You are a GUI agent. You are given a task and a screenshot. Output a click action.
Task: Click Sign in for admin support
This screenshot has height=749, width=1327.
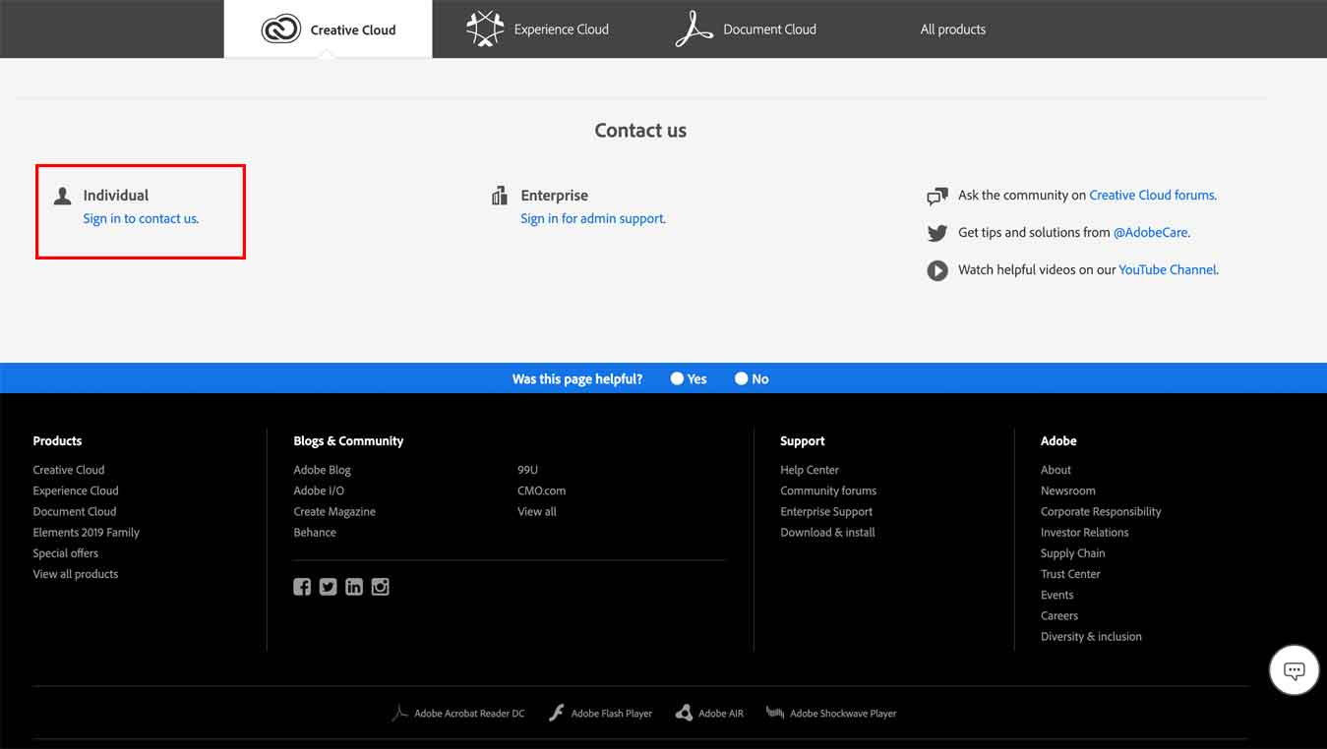592,218
